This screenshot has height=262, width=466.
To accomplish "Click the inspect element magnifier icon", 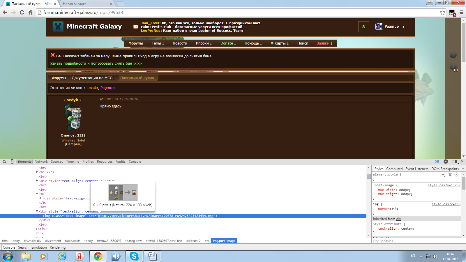I will coord(4,162).
